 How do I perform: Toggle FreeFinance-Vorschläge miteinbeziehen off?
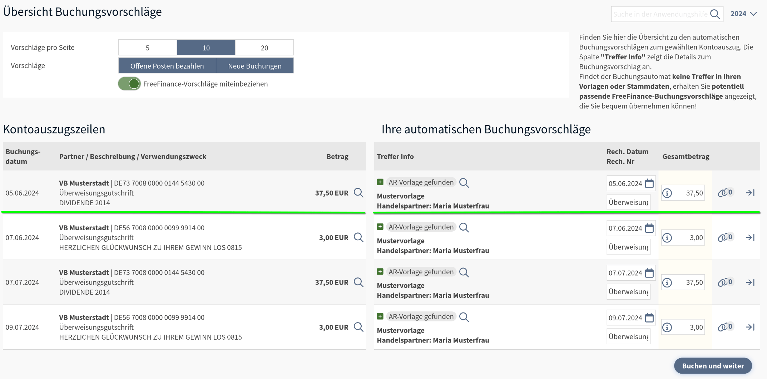[129, 84]
